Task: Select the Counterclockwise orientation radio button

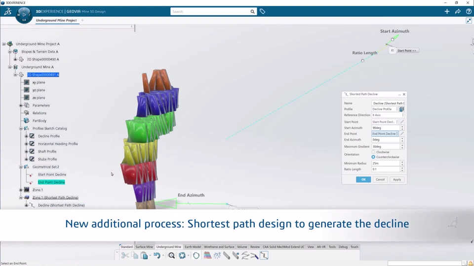Action: tap(373, 157)
